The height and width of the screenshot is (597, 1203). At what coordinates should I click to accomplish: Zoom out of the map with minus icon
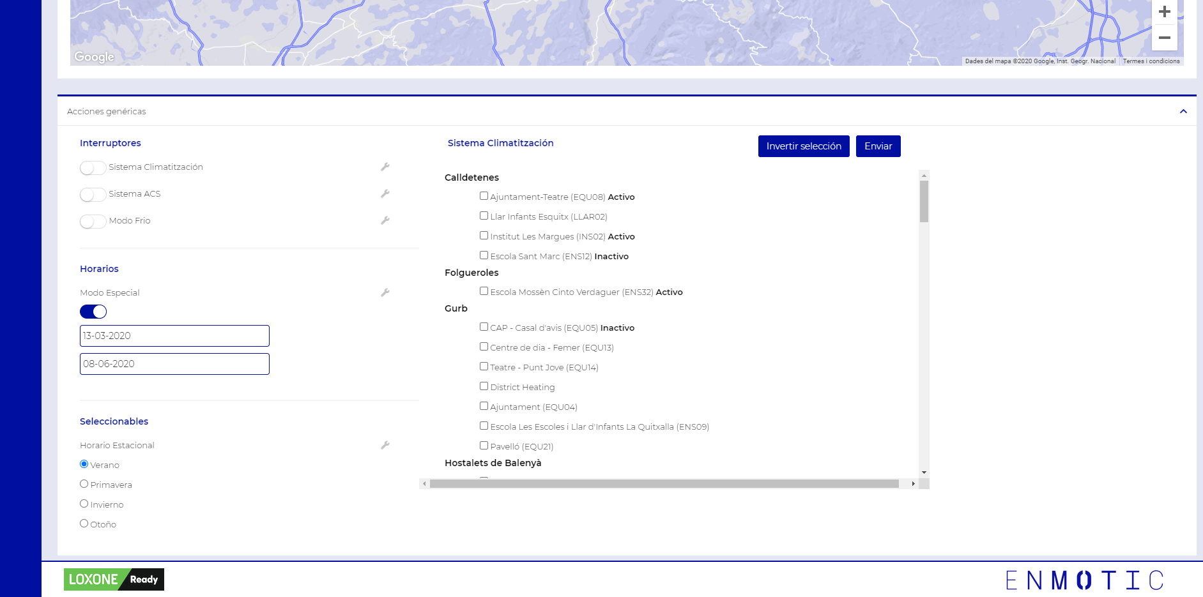(1164, 38)
